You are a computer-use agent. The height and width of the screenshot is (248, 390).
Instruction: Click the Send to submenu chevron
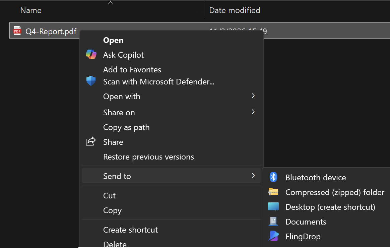253,176
